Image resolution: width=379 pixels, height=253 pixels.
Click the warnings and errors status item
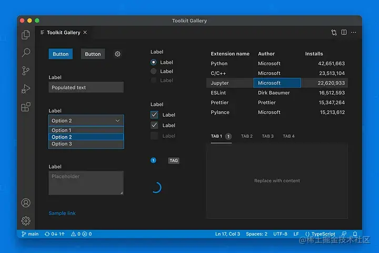[81, 234]
